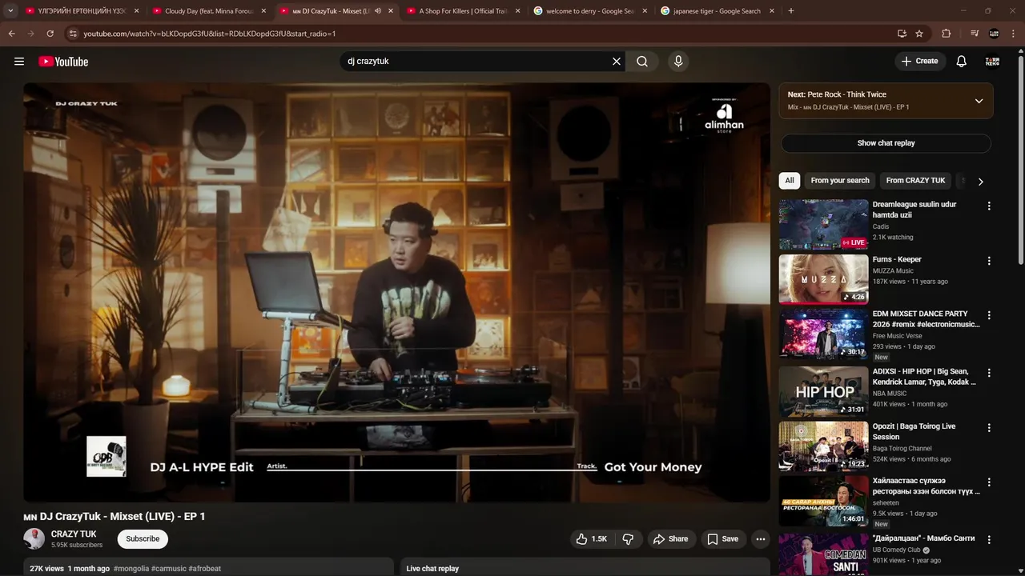The width and height of the screenshot is (1025, 576).
Task: Open the YouTube guide hamburger menu
Action: point(19,62)
